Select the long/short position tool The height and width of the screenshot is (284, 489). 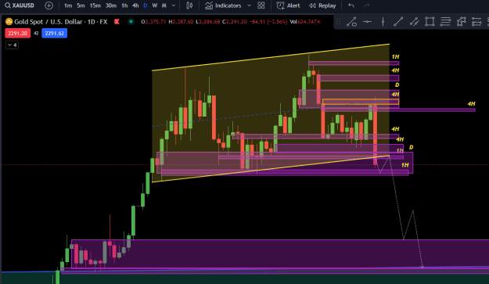click(476, 21)
